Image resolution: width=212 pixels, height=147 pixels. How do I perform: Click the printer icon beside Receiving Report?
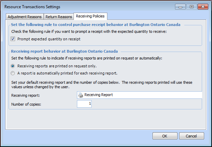81,95
